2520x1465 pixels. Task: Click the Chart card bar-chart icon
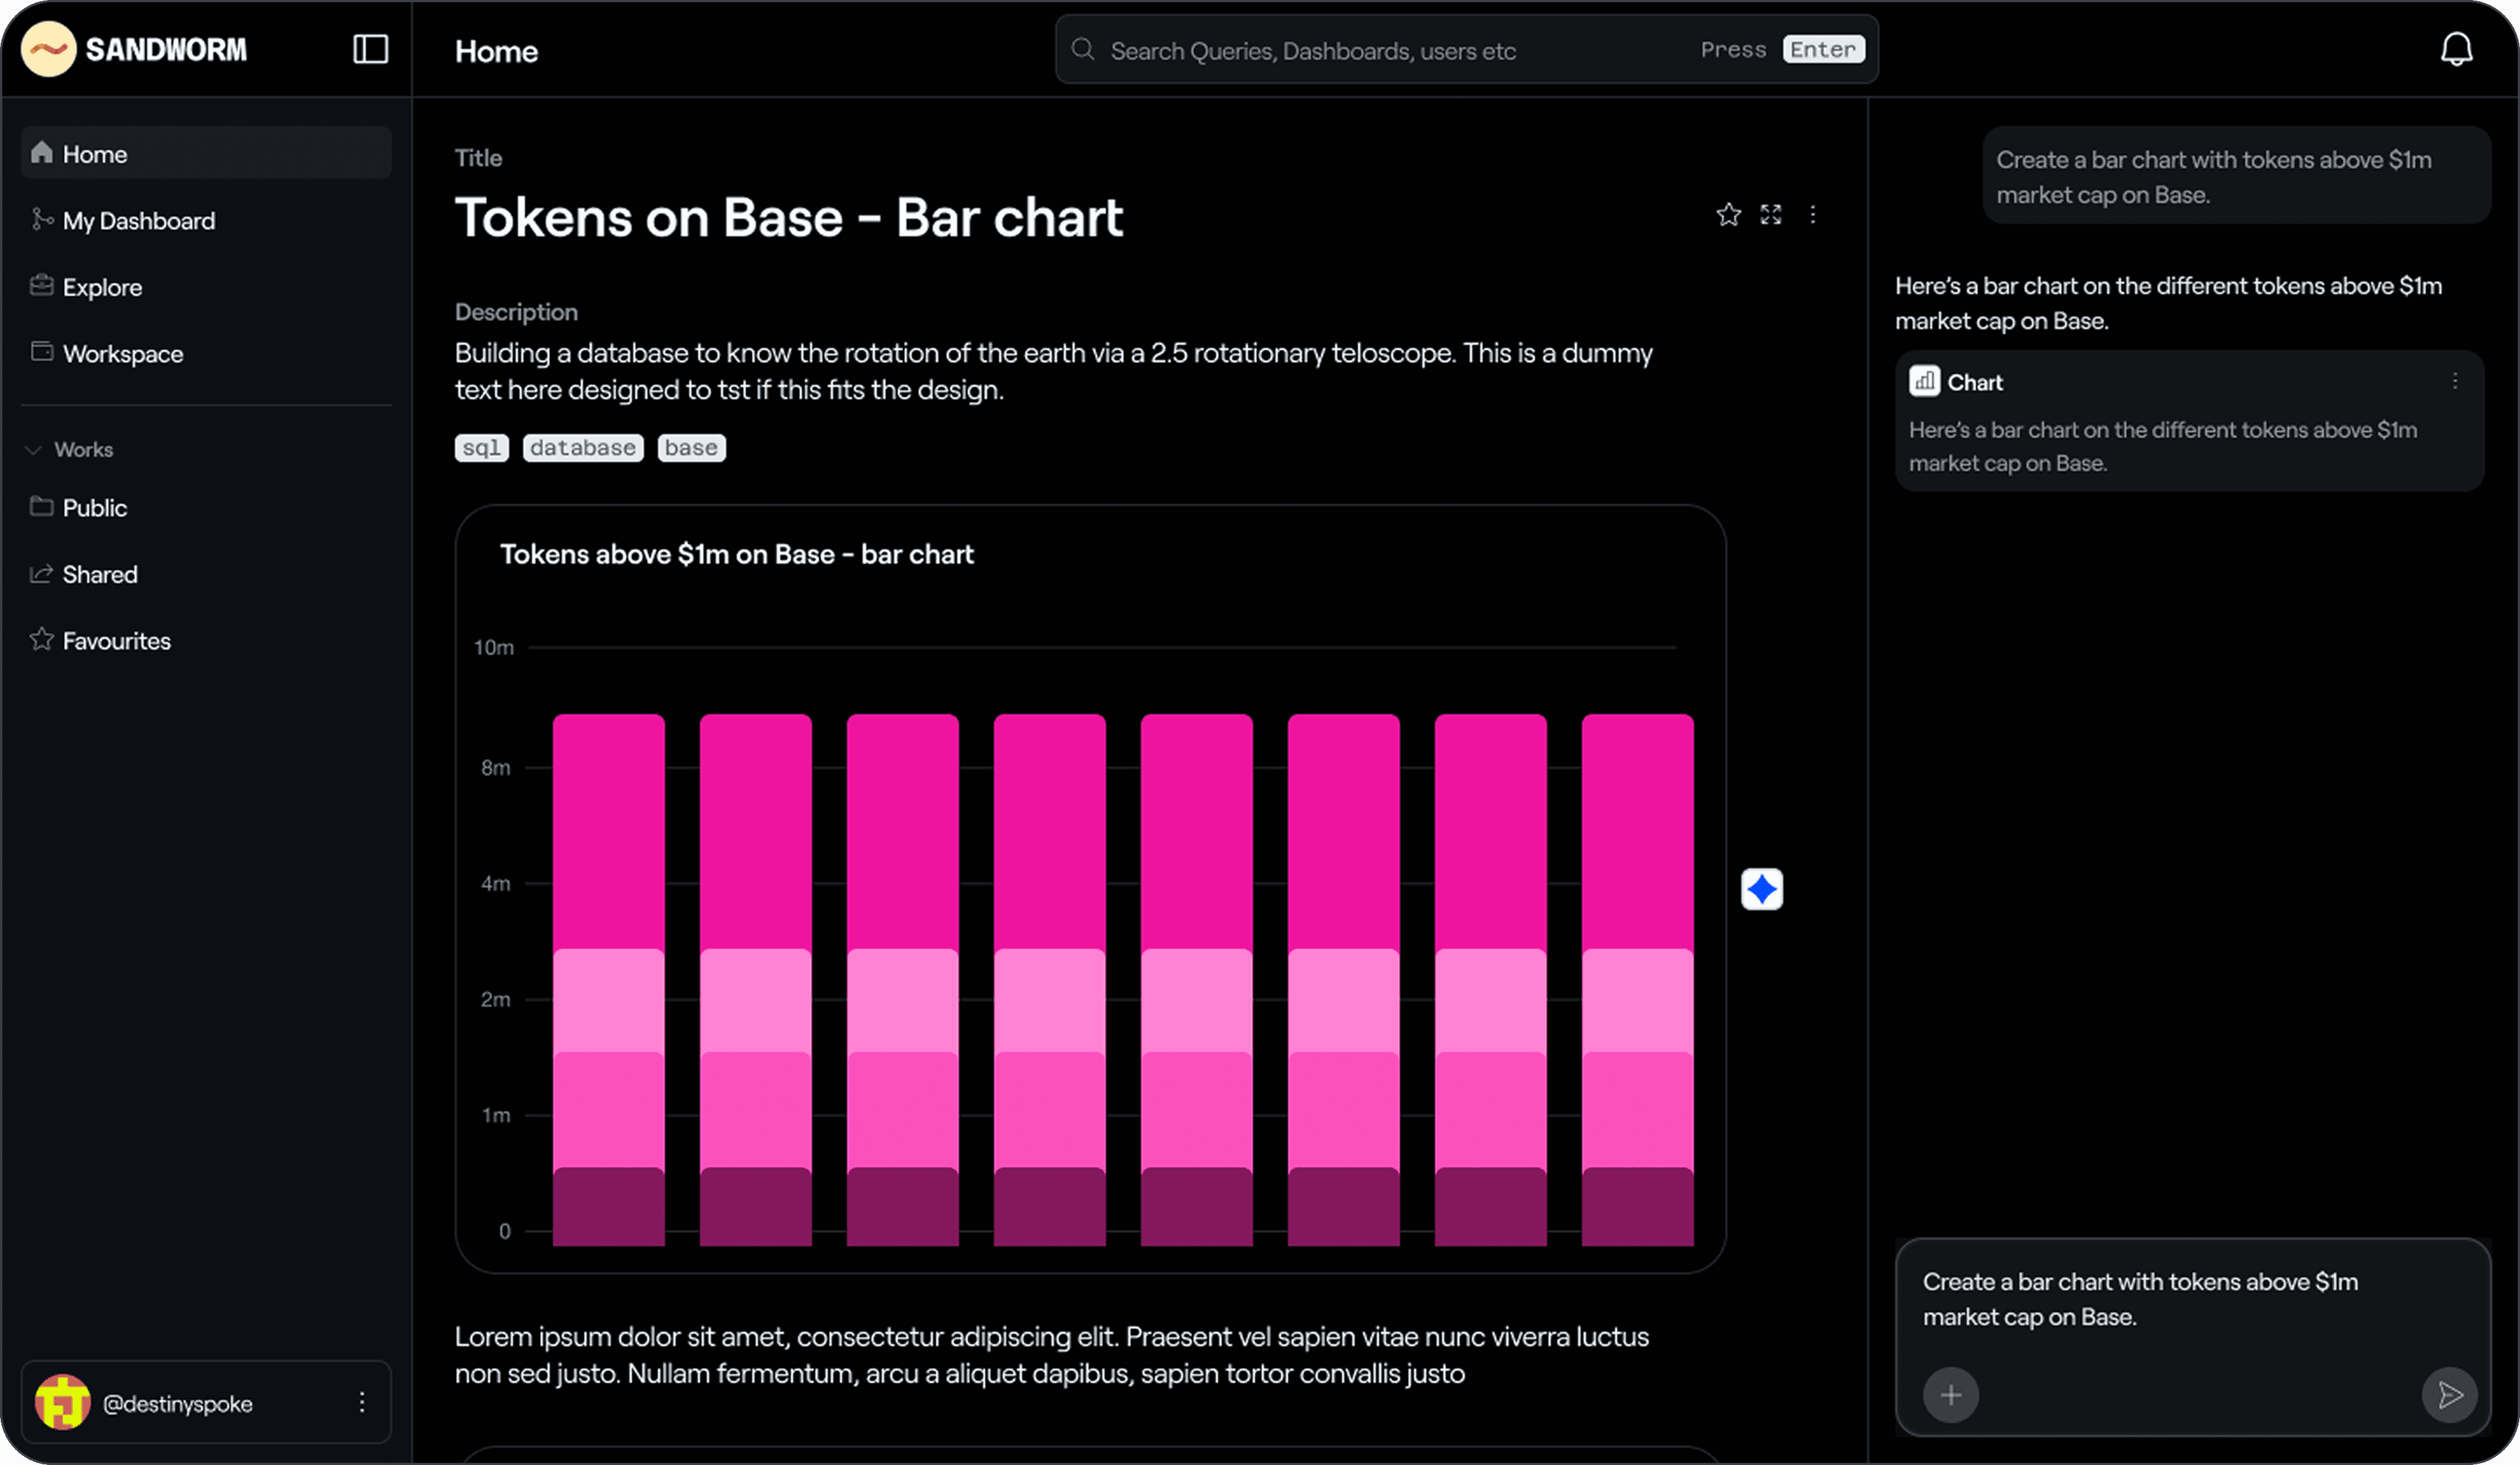[1924, 381]
